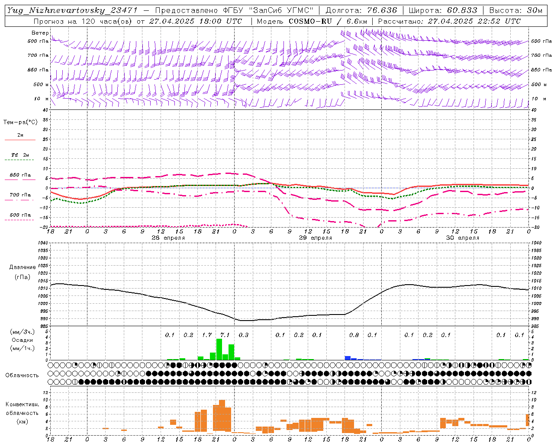Click the '1.7' precipitation amount value
Viewport: 554px width, 443px height.
tap(207, 335)
